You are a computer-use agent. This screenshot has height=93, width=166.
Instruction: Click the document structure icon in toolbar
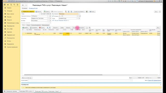tap(68, 11)
